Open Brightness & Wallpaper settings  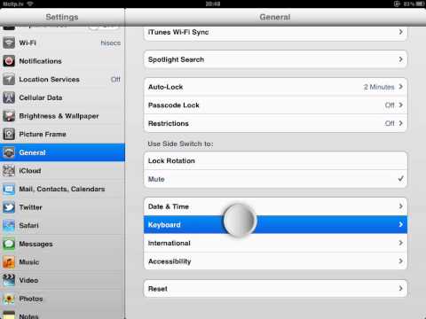(x=62, y=116)
